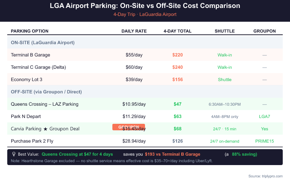Click the star in Carvia Parking row
Image resolution: width=290 pixels, height=181 pixels.
[x=45, y=129]
